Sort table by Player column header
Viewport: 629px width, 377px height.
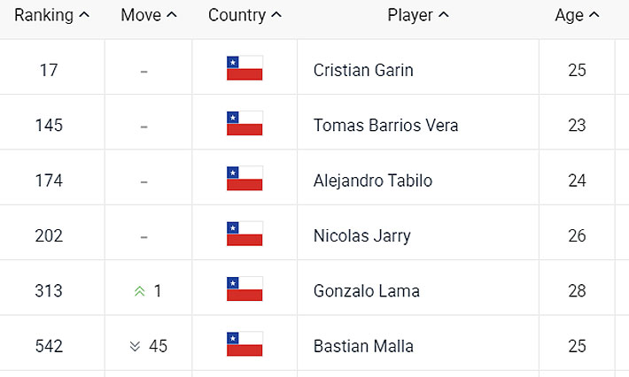(417, 15)
